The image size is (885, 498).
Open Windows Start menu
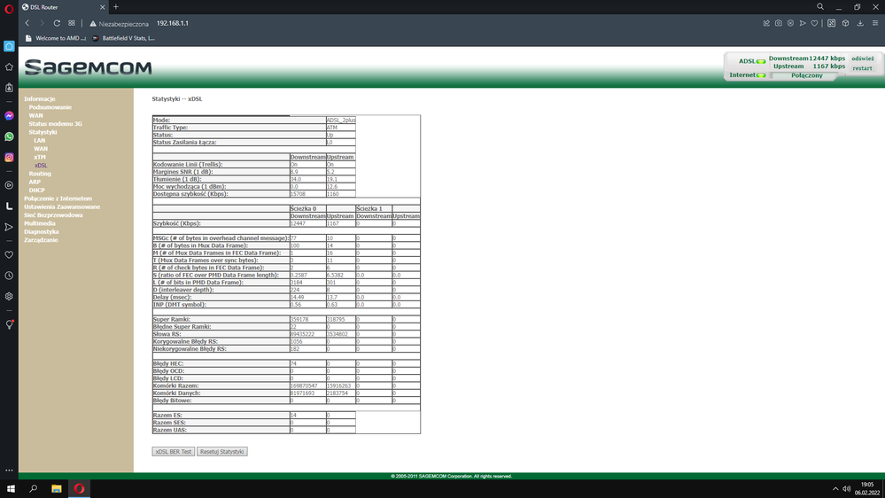pos(11,488)
